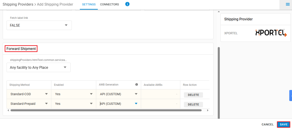Click the SAVE button
Image resolution: width=292 pixels, height=129 pixels.
point(284,124)
